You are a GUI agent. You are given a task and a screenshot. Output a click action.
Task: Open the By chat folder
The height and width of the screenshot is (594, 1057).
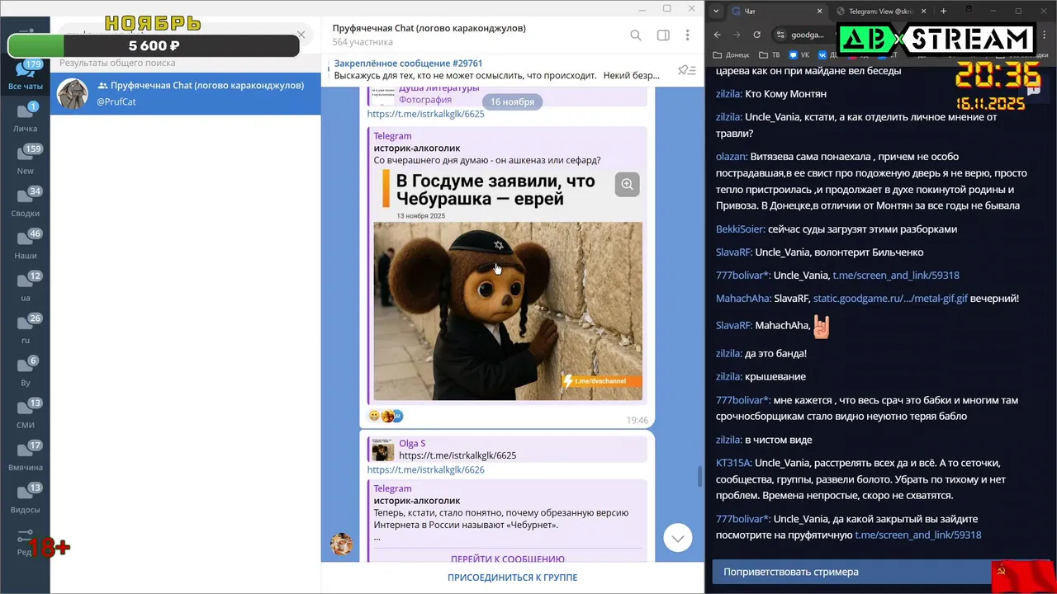click(x=26, y=371)
